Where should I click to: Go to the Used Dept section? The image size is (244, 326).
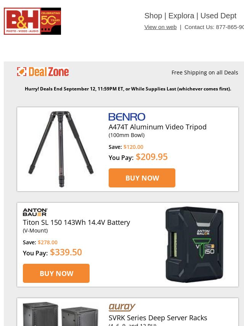click(x=218, y=16)
